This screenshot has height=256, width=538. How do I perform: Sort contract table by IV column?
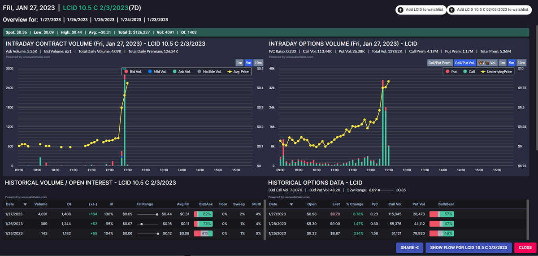click(x=111, y=204)
